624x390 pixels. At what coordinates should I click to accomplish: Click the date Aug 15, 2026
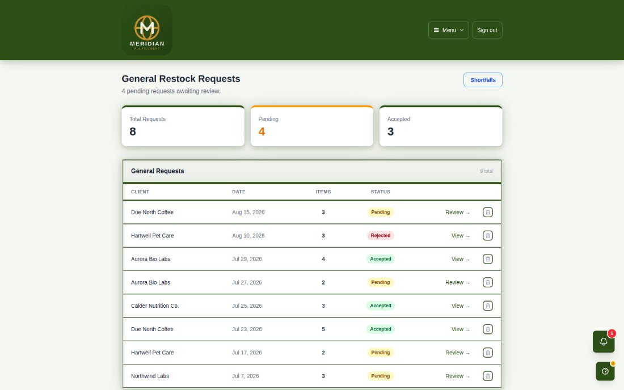click(248, 213)
